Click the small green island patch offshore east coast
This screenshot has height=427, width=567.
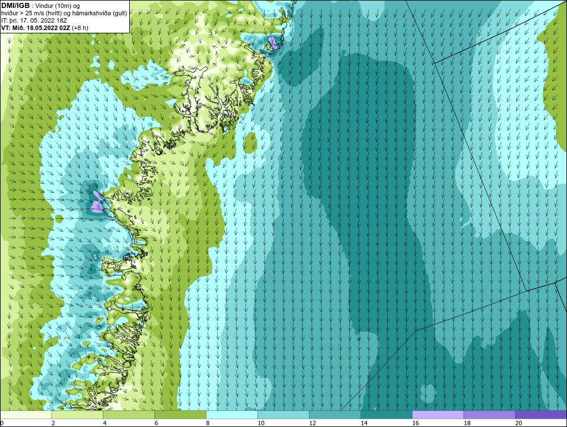point(250,142)
